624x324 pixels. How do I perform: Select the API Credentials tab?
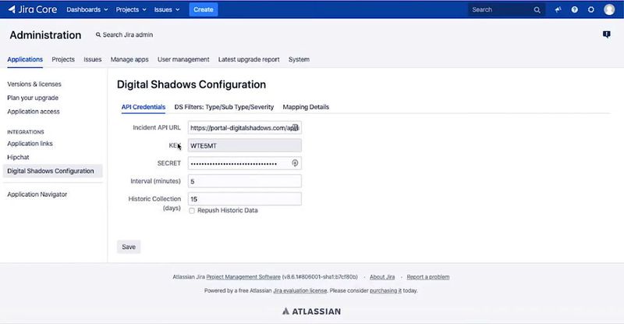point(144,107)
